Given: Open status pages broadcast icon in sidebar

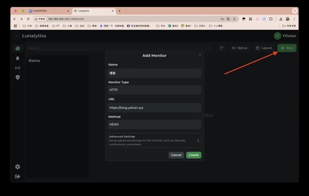Looking at the screenshot, I should (x=17, y=68).
